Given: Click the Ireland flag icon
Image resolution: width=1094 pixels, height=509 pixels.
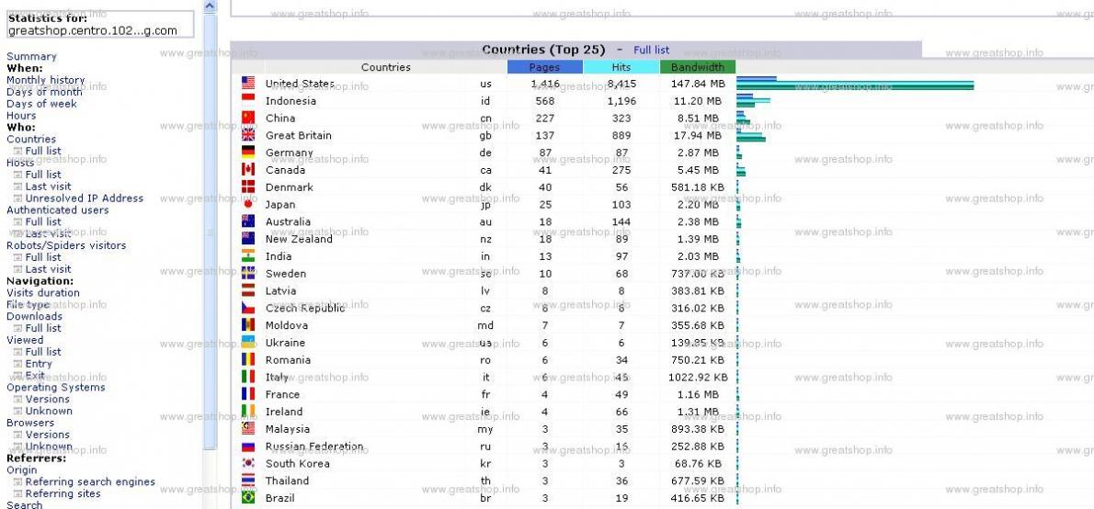Looking at the screenshot, I should coord(247,412).
